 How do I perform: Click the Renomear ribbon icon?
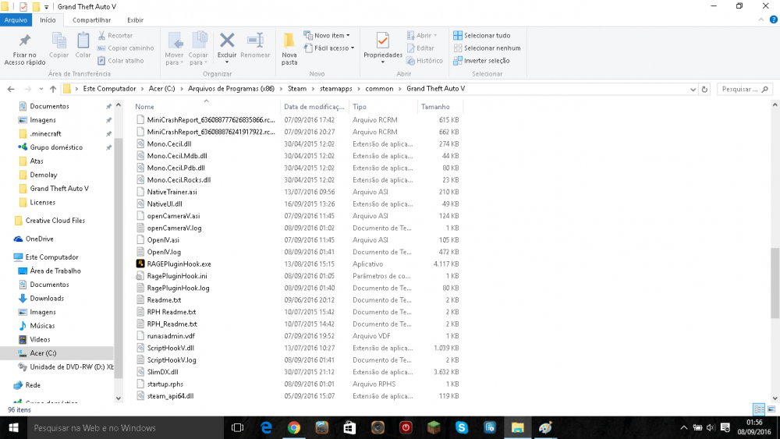coord(255,41)
